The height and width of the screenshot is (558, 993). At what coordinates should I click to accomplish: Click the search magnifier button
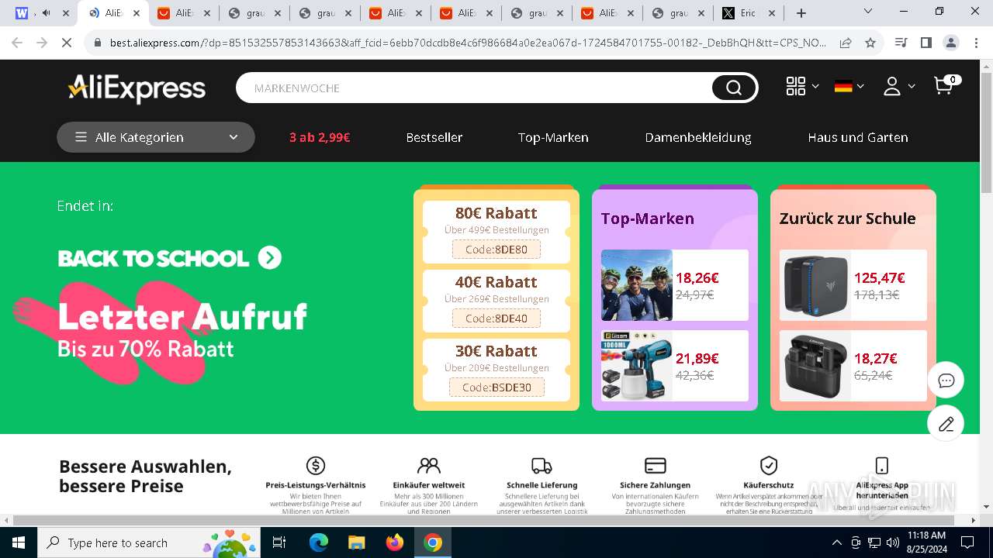734,88
